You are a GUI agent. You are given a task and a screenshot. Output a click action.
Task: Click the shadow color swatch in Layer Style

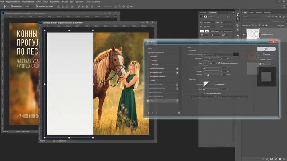tap(235, 55)
